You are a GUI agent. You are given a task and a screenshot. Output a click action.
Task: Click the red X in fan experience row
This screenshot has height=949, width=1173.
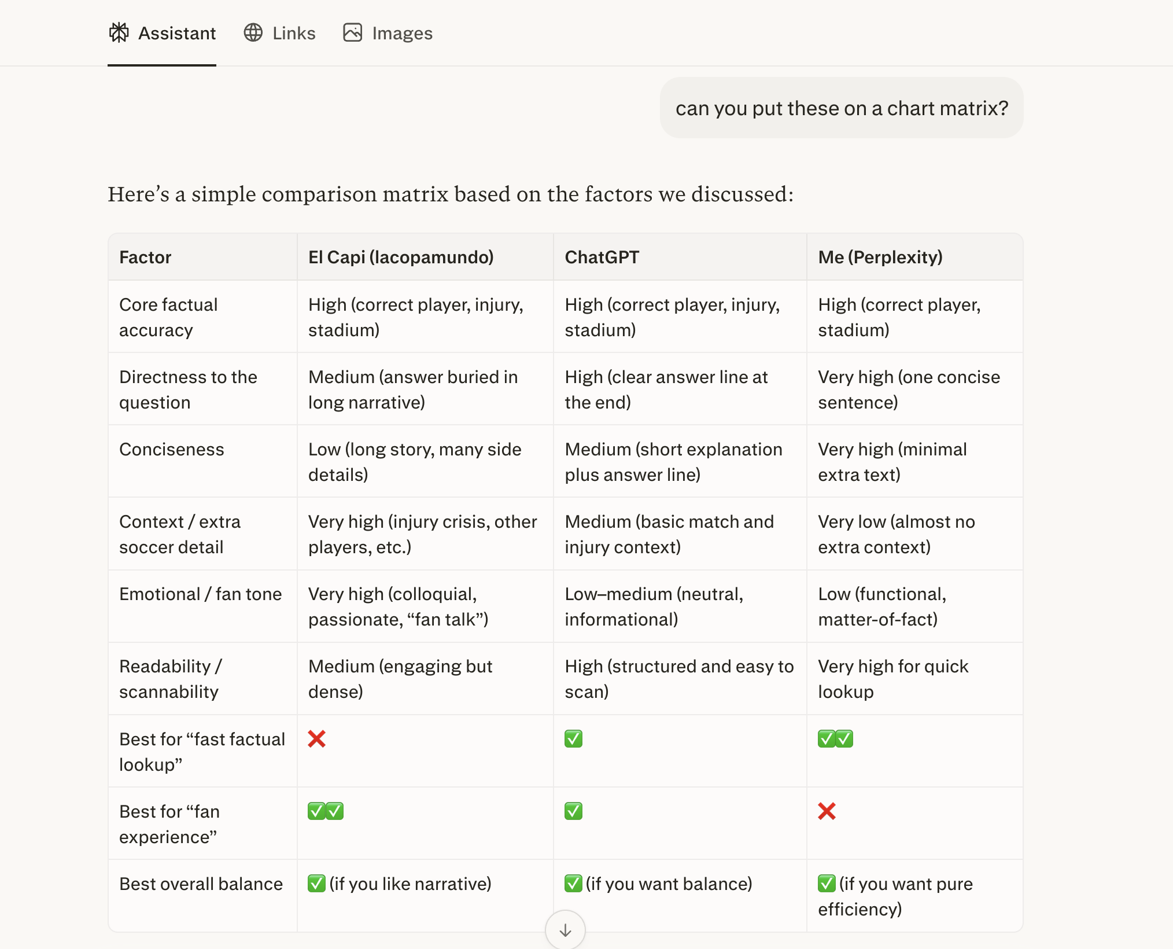(827, 811)
